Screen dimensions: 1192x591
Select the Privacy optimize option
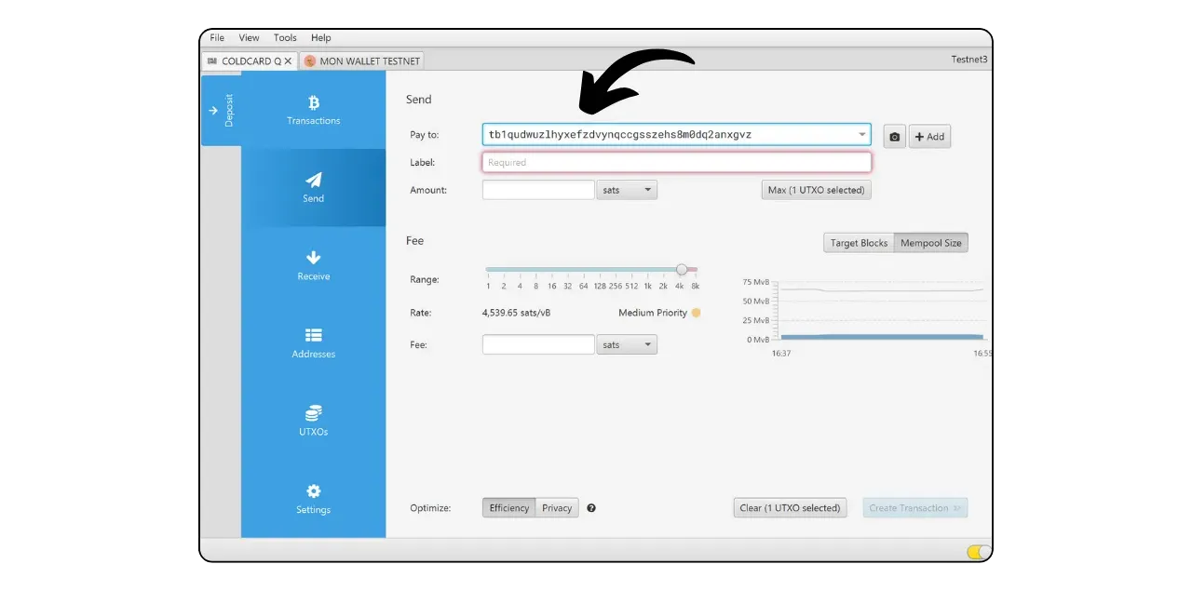point(557,508)
